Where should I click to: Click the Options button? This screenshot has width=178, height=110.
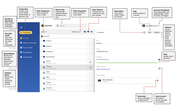157,33
